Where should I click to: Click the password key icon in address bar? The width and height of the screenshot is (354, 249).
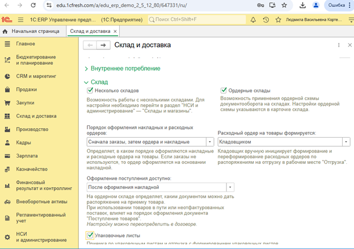click(x=260, y=5)
